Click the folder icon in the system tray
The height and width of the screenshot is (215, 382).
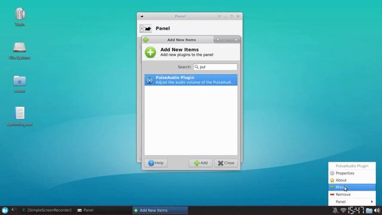tap(369, 210)
